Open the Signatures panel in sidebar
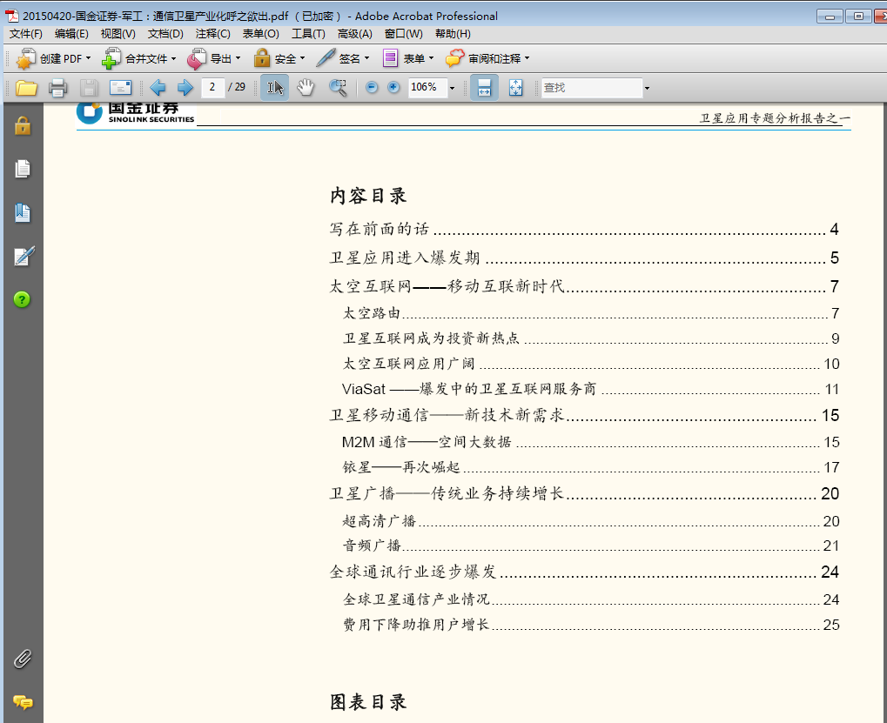This screenshot has height=723, width=887. coord(24,256)
